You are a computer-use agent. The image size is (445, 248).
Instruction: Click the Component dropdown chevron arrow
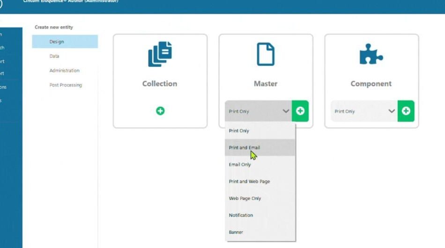(x=392, y=111)
